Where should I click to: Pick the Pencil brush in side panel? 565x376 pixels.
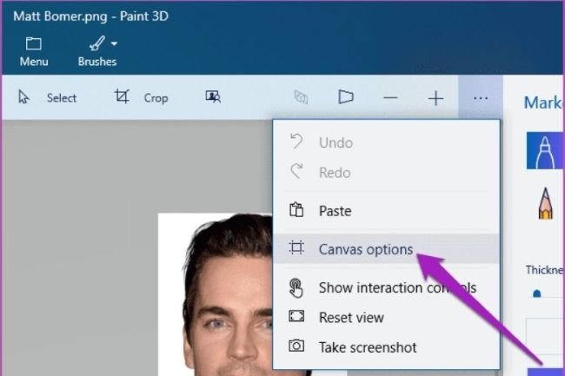coord(545,206)
